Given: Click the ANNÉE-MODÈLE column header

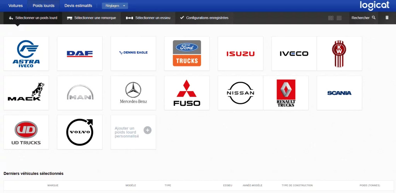Looking at the screenshot, I should point(253,185).
